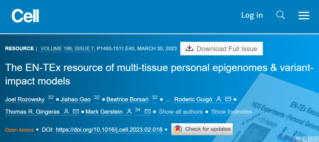Click Roderic Guigó's email envelope icon
The width and height of the screenshot is (319, 142).
tap(228, 99)
